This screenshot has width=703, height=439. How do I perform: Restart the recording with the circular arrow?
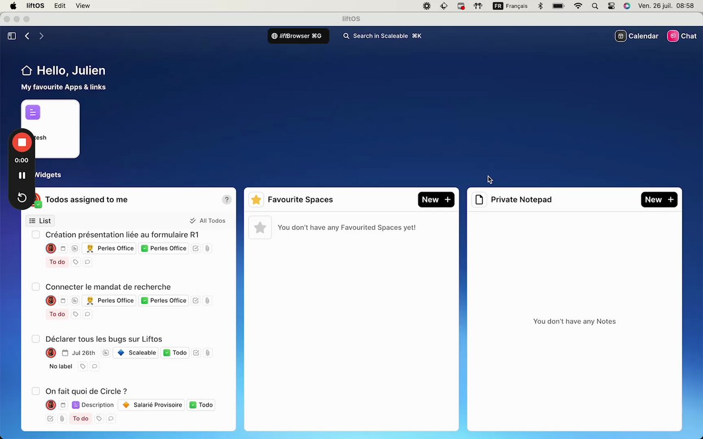(x=22, y=198)
